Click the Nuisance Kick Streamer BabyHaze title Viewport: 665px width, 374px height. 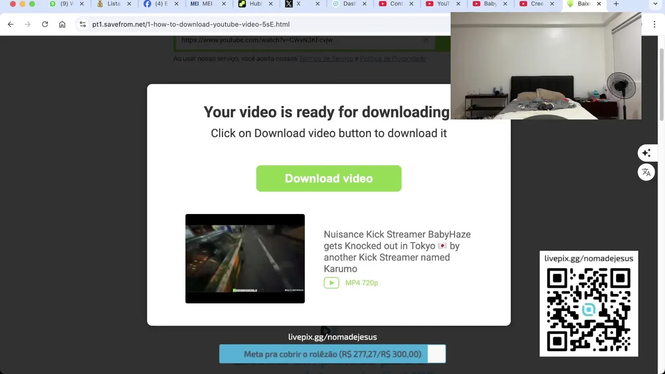397,251
